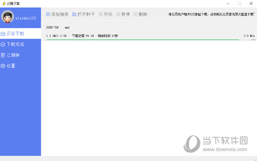Image resolution: width=257 pixels, height=161 pixels.
Task: Click the resize grip at window corner
Action: pyautogui.click(x=255, y=159)
